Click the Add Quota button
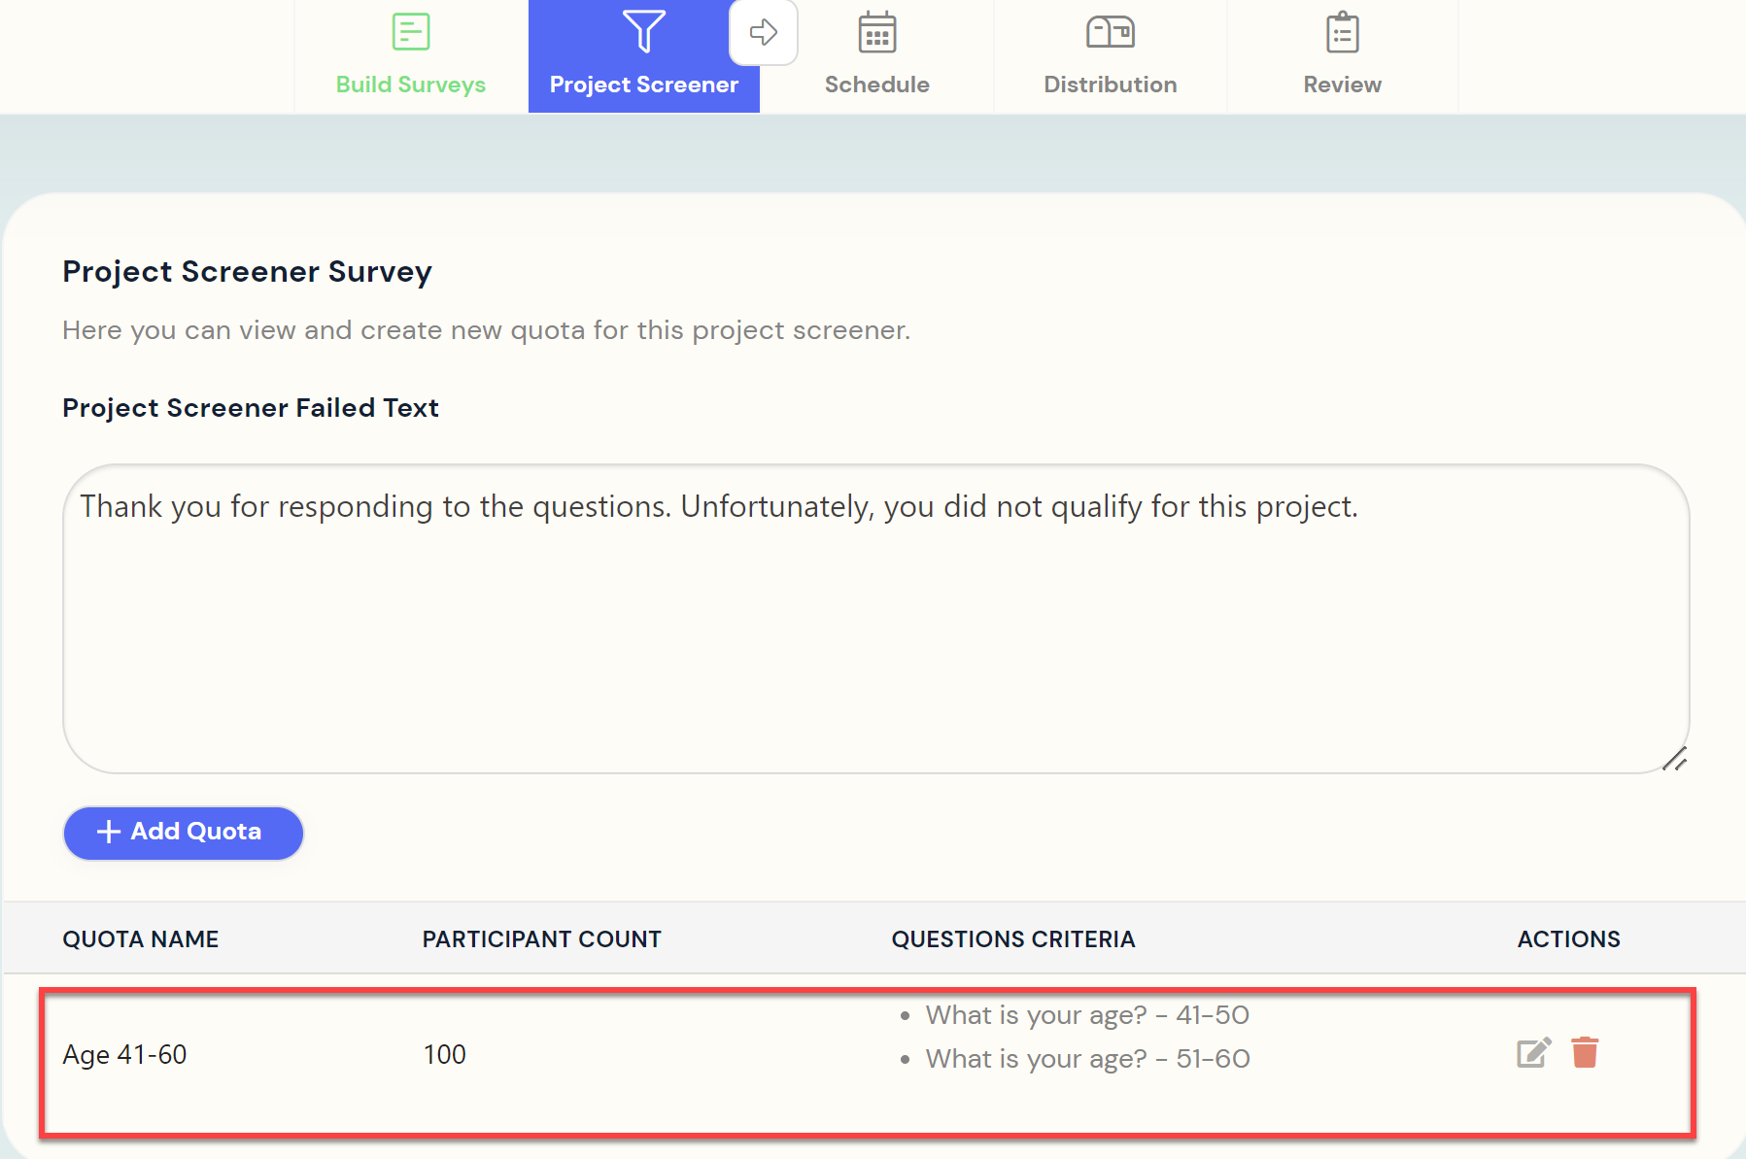Screen dimensions: 1746x1159 183,833
